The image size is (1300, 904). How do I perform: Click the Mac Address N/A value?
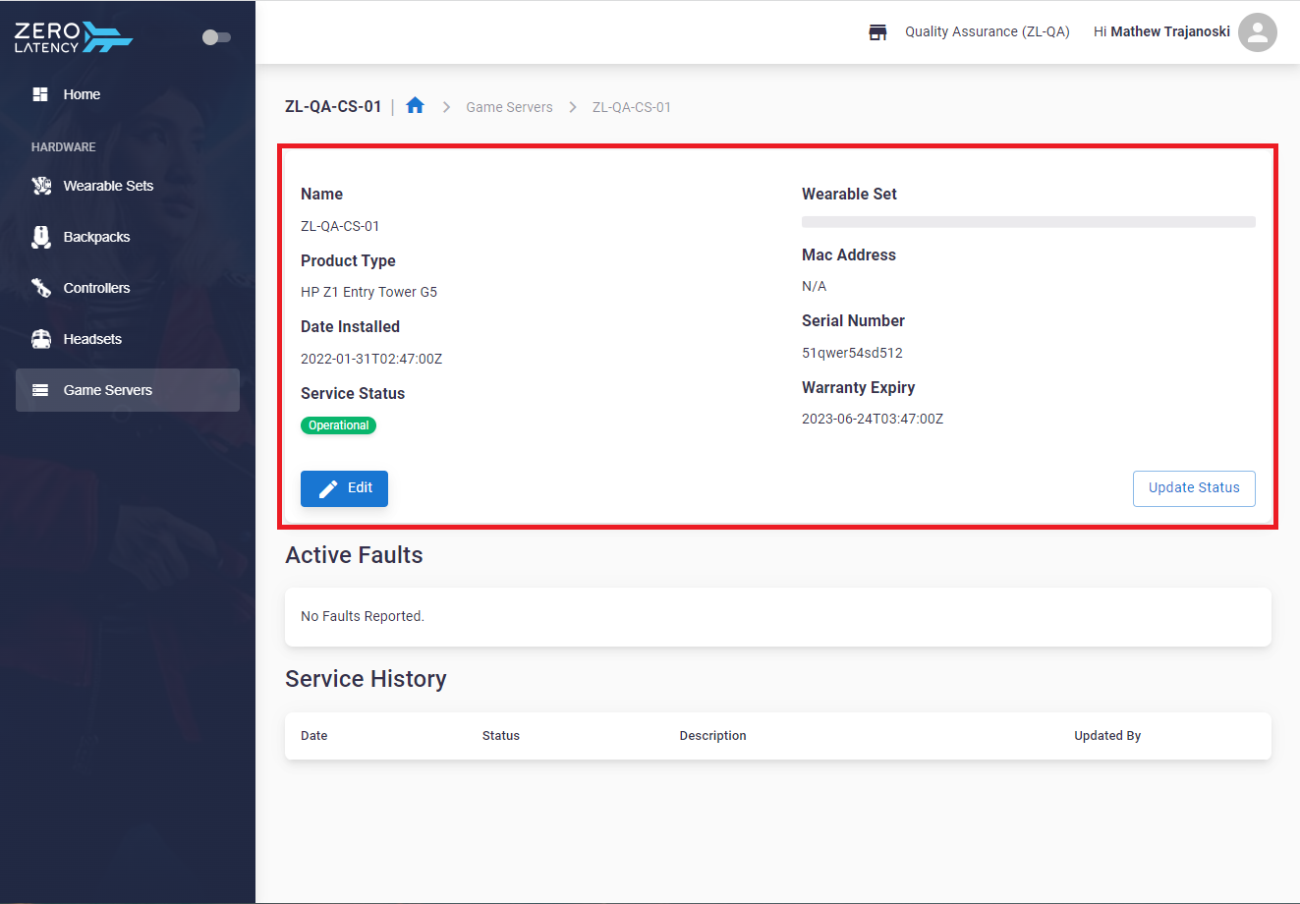tap(814, 286)
